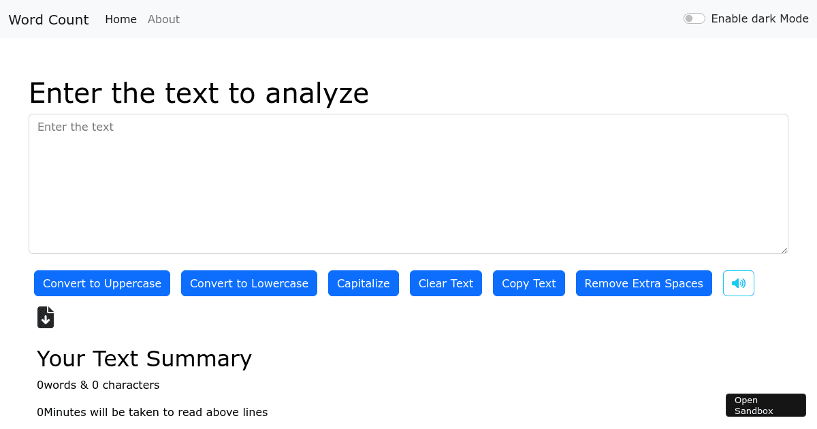Open the About page
817x429 pixels.
tap(163, 19)
